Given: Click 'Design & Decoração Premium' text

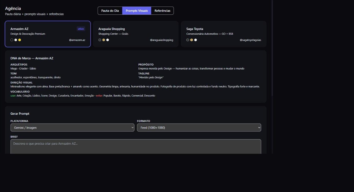Looking at the screenshot, I should 28,34.
